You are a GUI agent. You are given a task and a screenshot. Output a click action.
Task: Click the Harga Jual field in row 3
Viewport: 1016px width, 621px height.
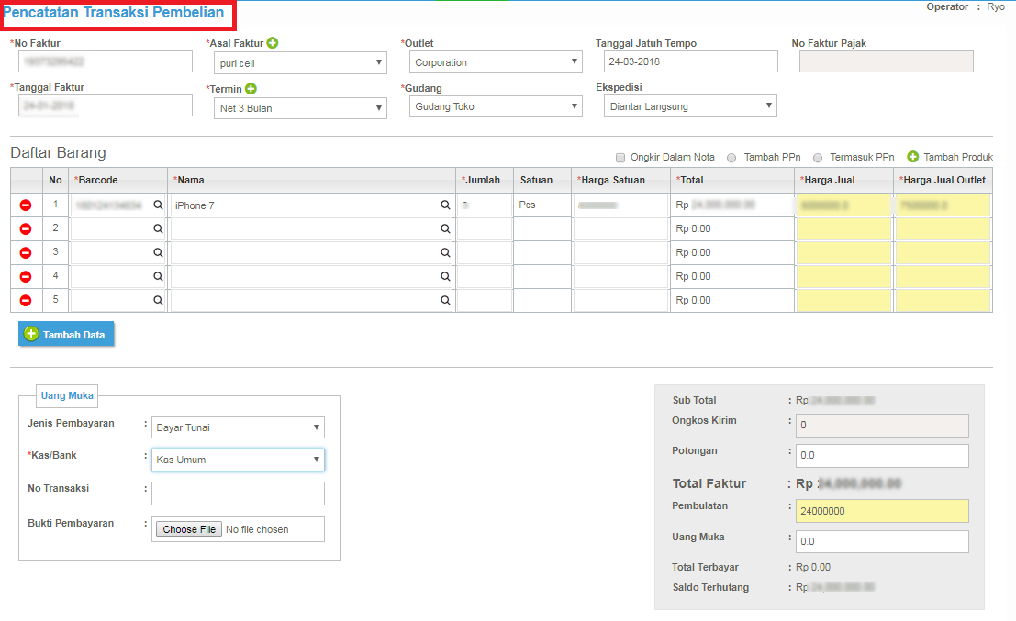pyautogui.click(x=843, y=252)
